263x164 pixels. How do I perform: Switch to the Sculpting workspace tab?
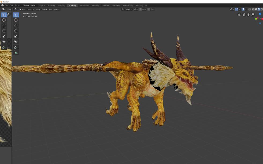[x=61, y=6]
